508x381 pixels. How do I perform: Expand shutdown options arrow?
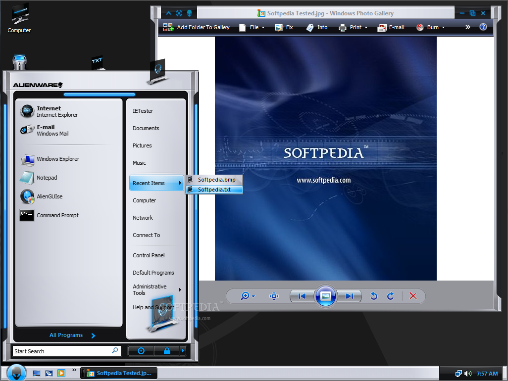click(183, 351)
